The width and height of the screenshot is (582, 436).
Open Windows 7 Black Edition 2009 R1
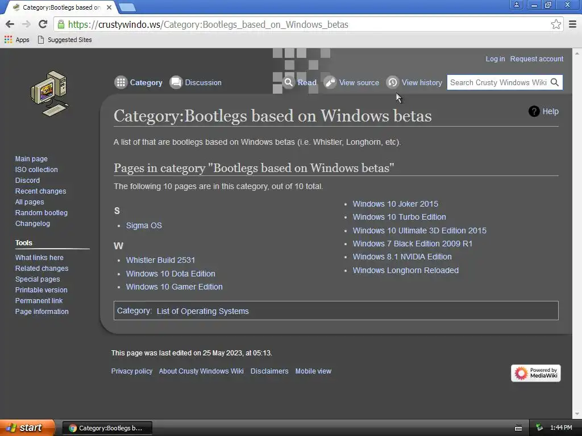click(x=413, y=244)
